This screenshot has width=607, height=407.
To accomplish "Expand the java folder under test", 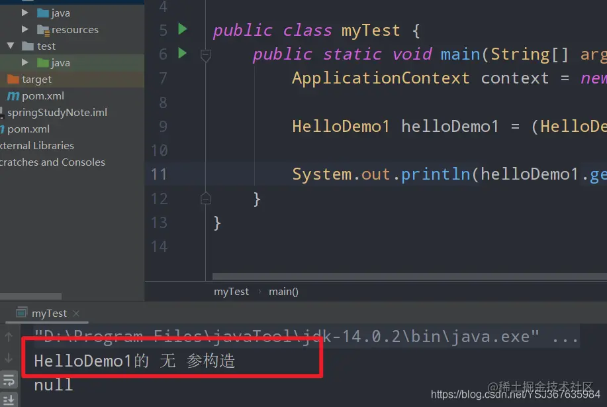I will pyautogui.click(x=24, y=62).
